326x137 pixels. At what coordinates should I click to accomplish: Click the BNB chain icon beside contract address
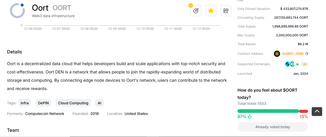click(x=277, y=54)
